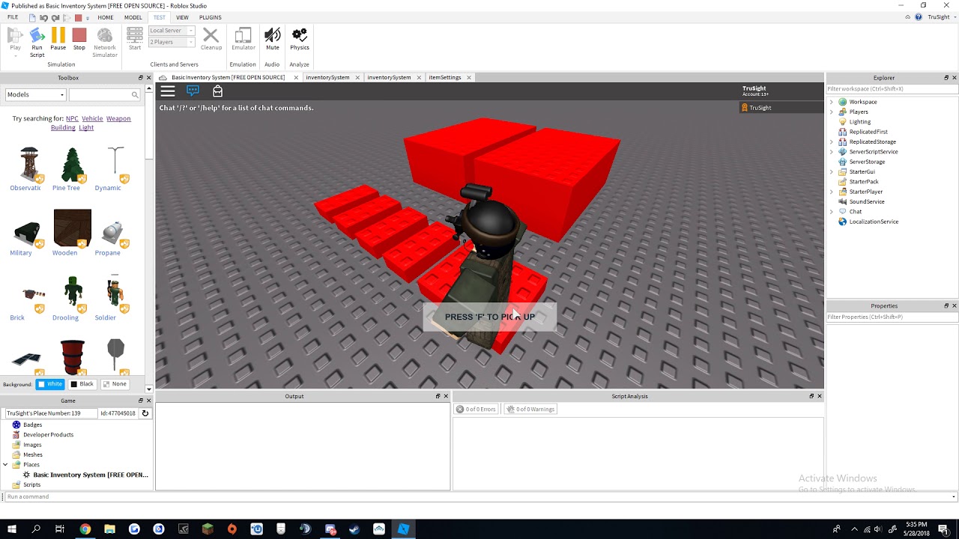Select the Pine Tree model thumbnail

click(71, 165)
